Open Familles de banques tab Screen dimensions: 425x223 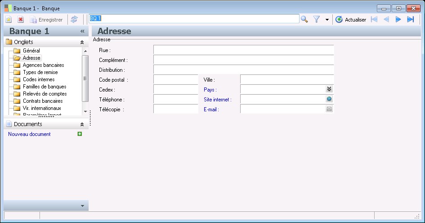coord(45,87)
